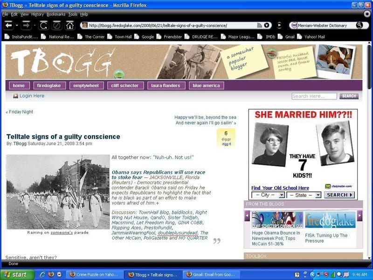Go forward with the Forward arrow button

pos(26,25)
